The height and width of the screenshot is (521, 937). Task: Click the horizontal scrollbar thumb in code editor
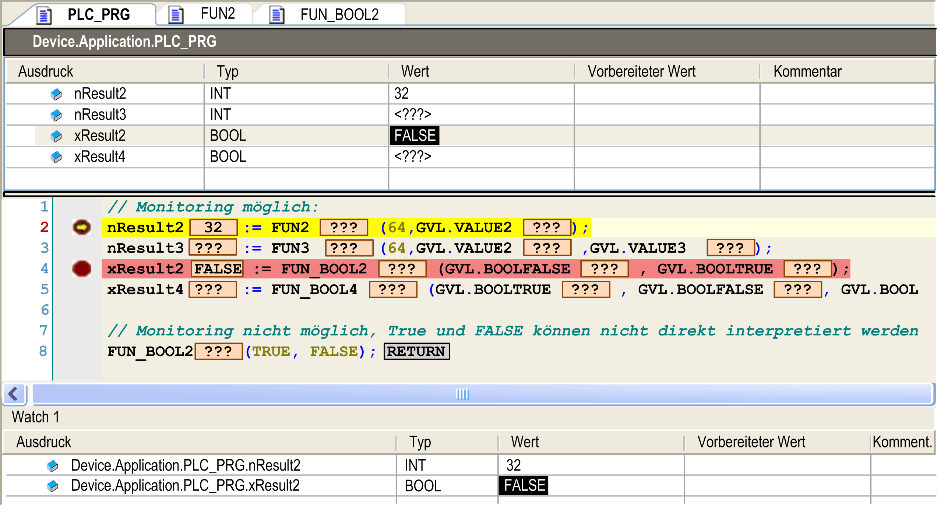462,394
